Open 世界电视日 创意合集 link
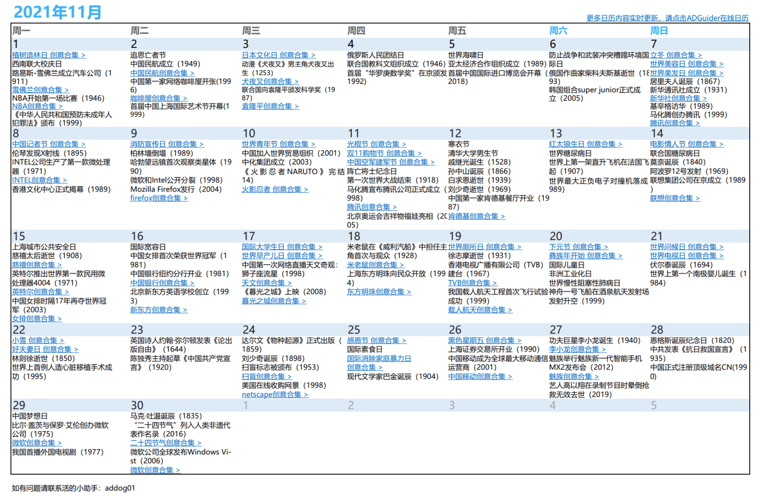The width and height of the screenshot is (764, 499). [x=687, y=256]
